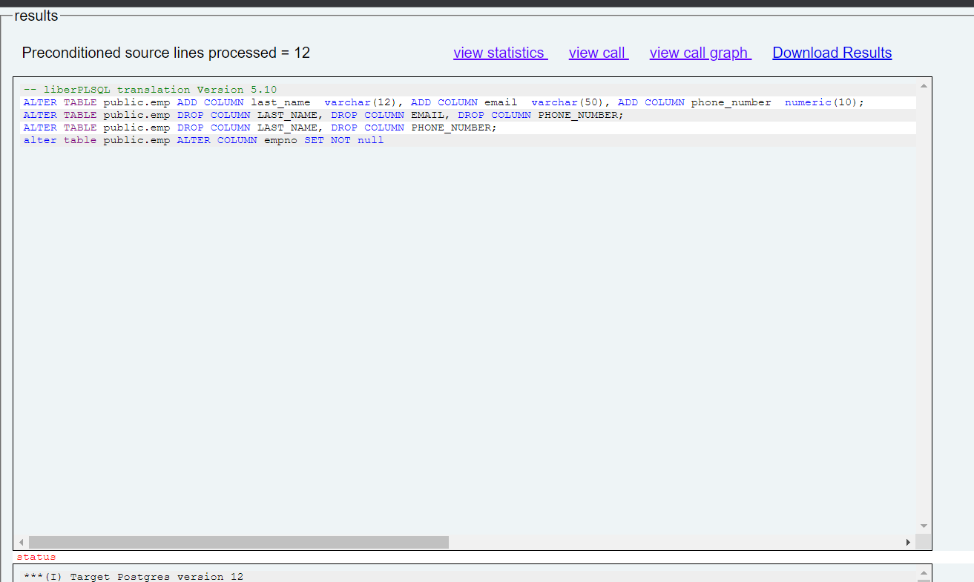This screenshot has height=582, width=974.
Task: Click the red status label
Action: 36,557
